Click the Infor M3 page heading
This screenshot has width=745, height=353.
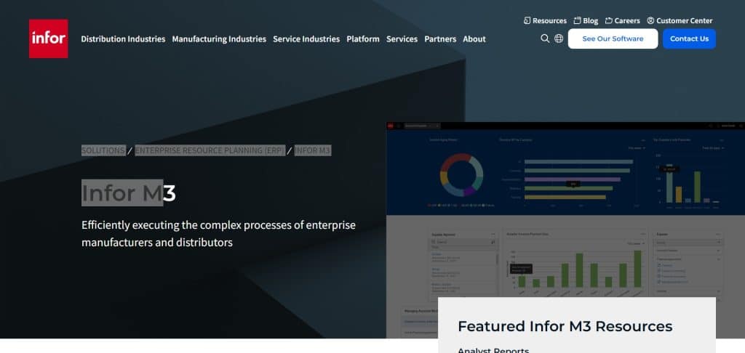[129, 192]
